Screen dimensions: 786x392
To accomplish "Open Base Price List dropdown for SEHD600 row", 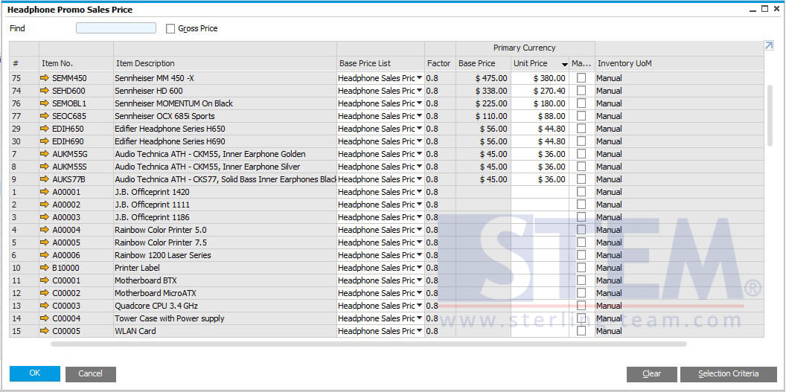I will (x=419, y=91).
